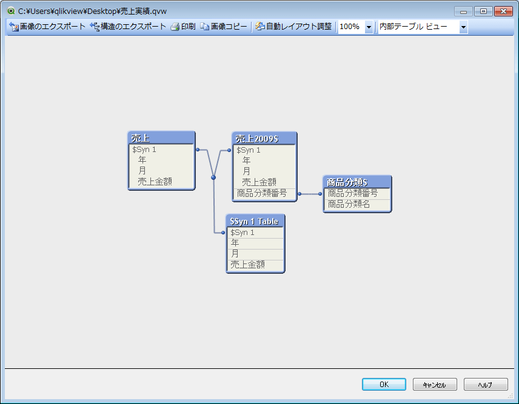The width and height of the screenshot is (519, 404).
Task: Click the connector junction node between tables
Action: (x=213, y=177)
